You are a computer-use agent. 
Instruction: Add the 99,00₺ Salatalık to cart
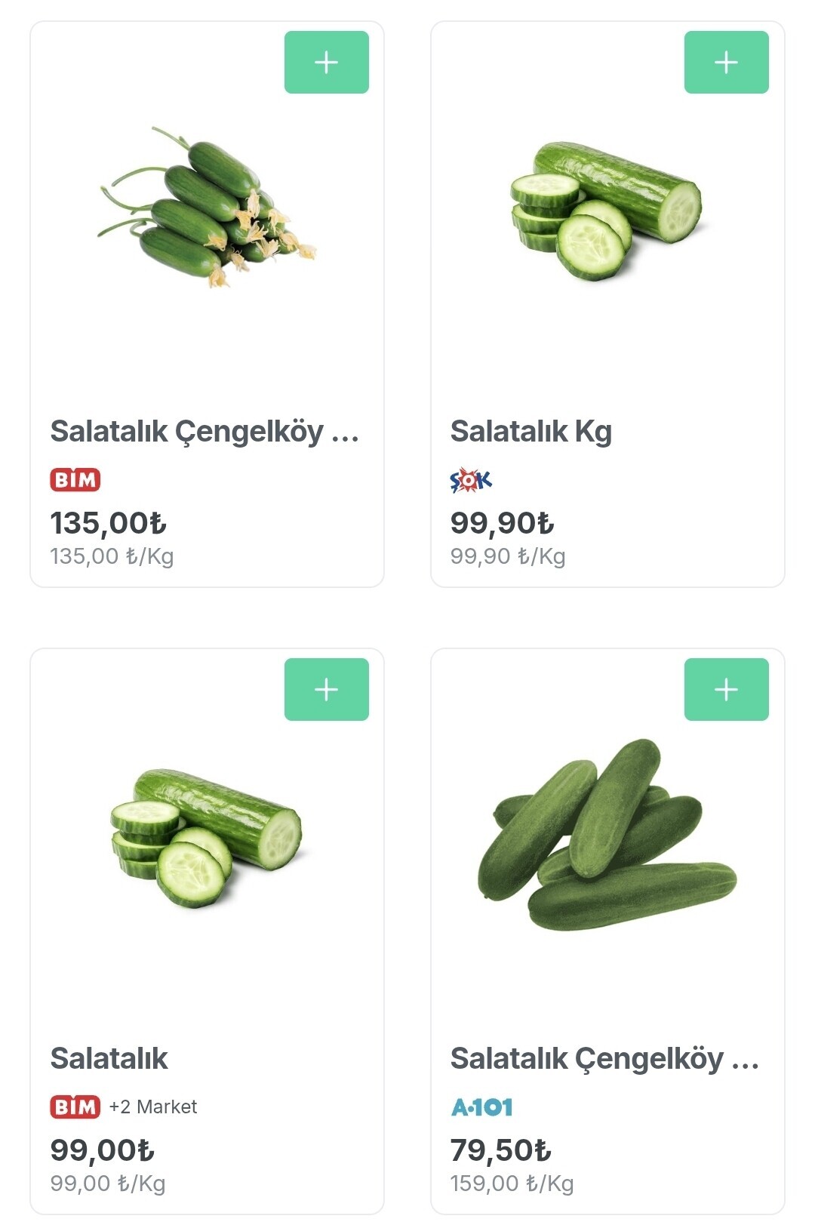326,689
